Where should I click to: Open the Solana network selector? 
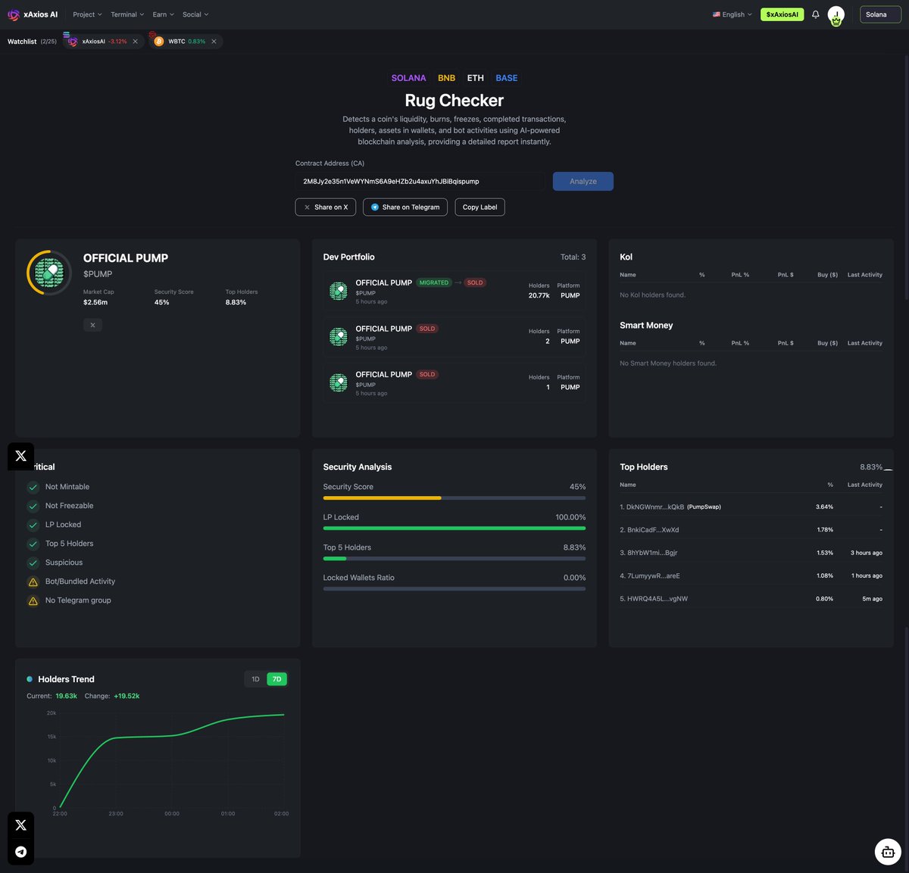880,14
